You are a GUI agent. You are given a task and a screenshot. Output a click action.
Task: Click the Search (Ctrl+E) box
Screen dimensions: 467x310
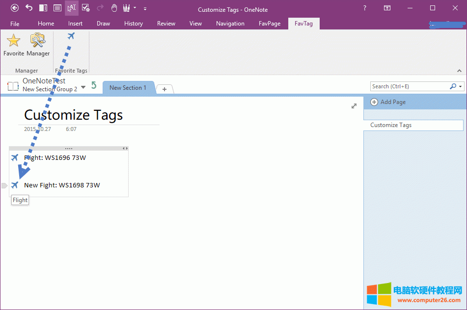tap(410, 86)
